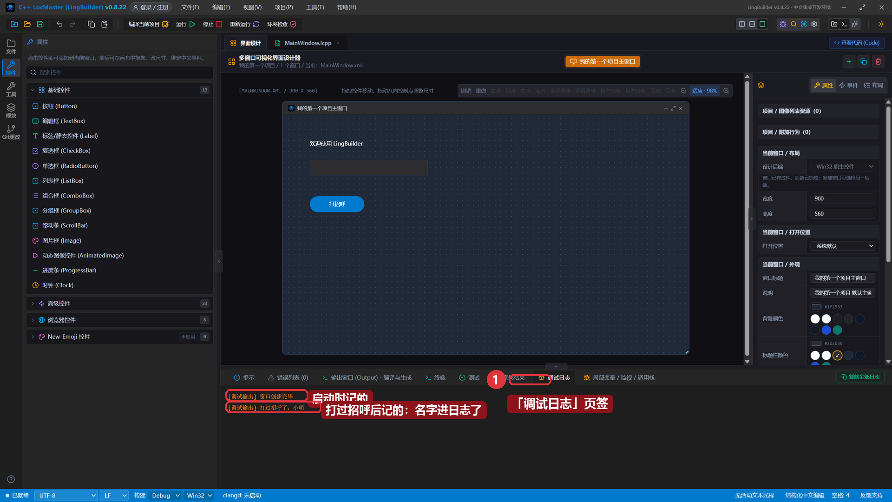Pick the blue background color swatch
Viewport: 892px width, 502px height.
click(826, 330)
